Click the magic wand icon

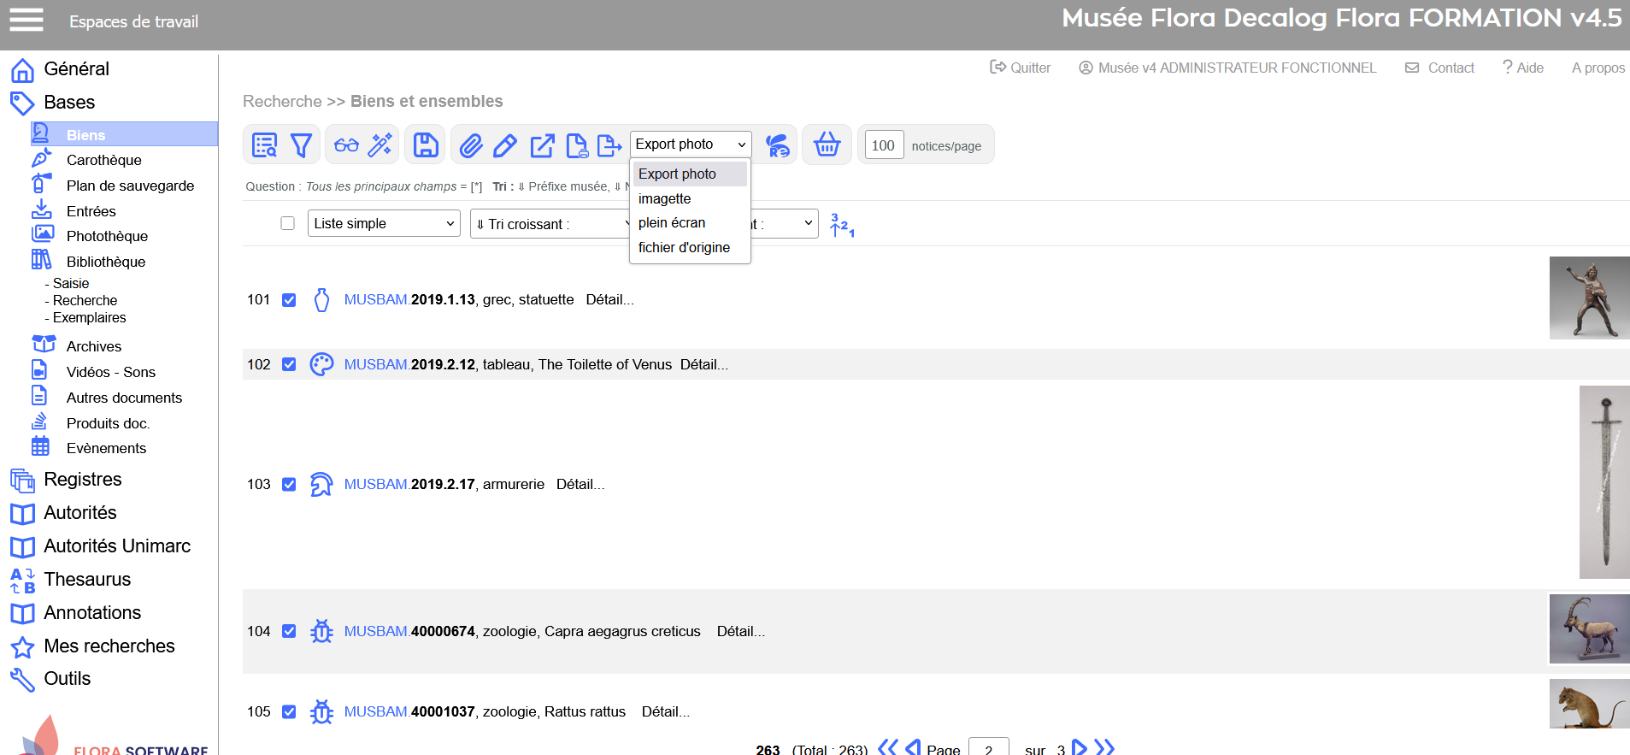pos(380,145)
